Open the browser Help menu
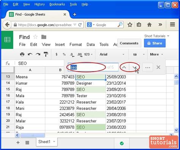The width and height of the screenshot is (180, 150). 85,5
